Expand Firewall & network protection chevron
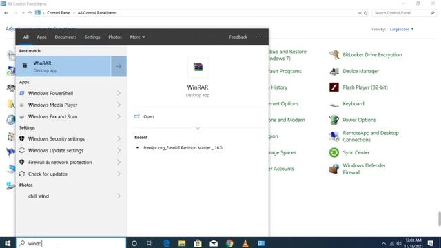441x248 pixels. [x=119, y=163]
